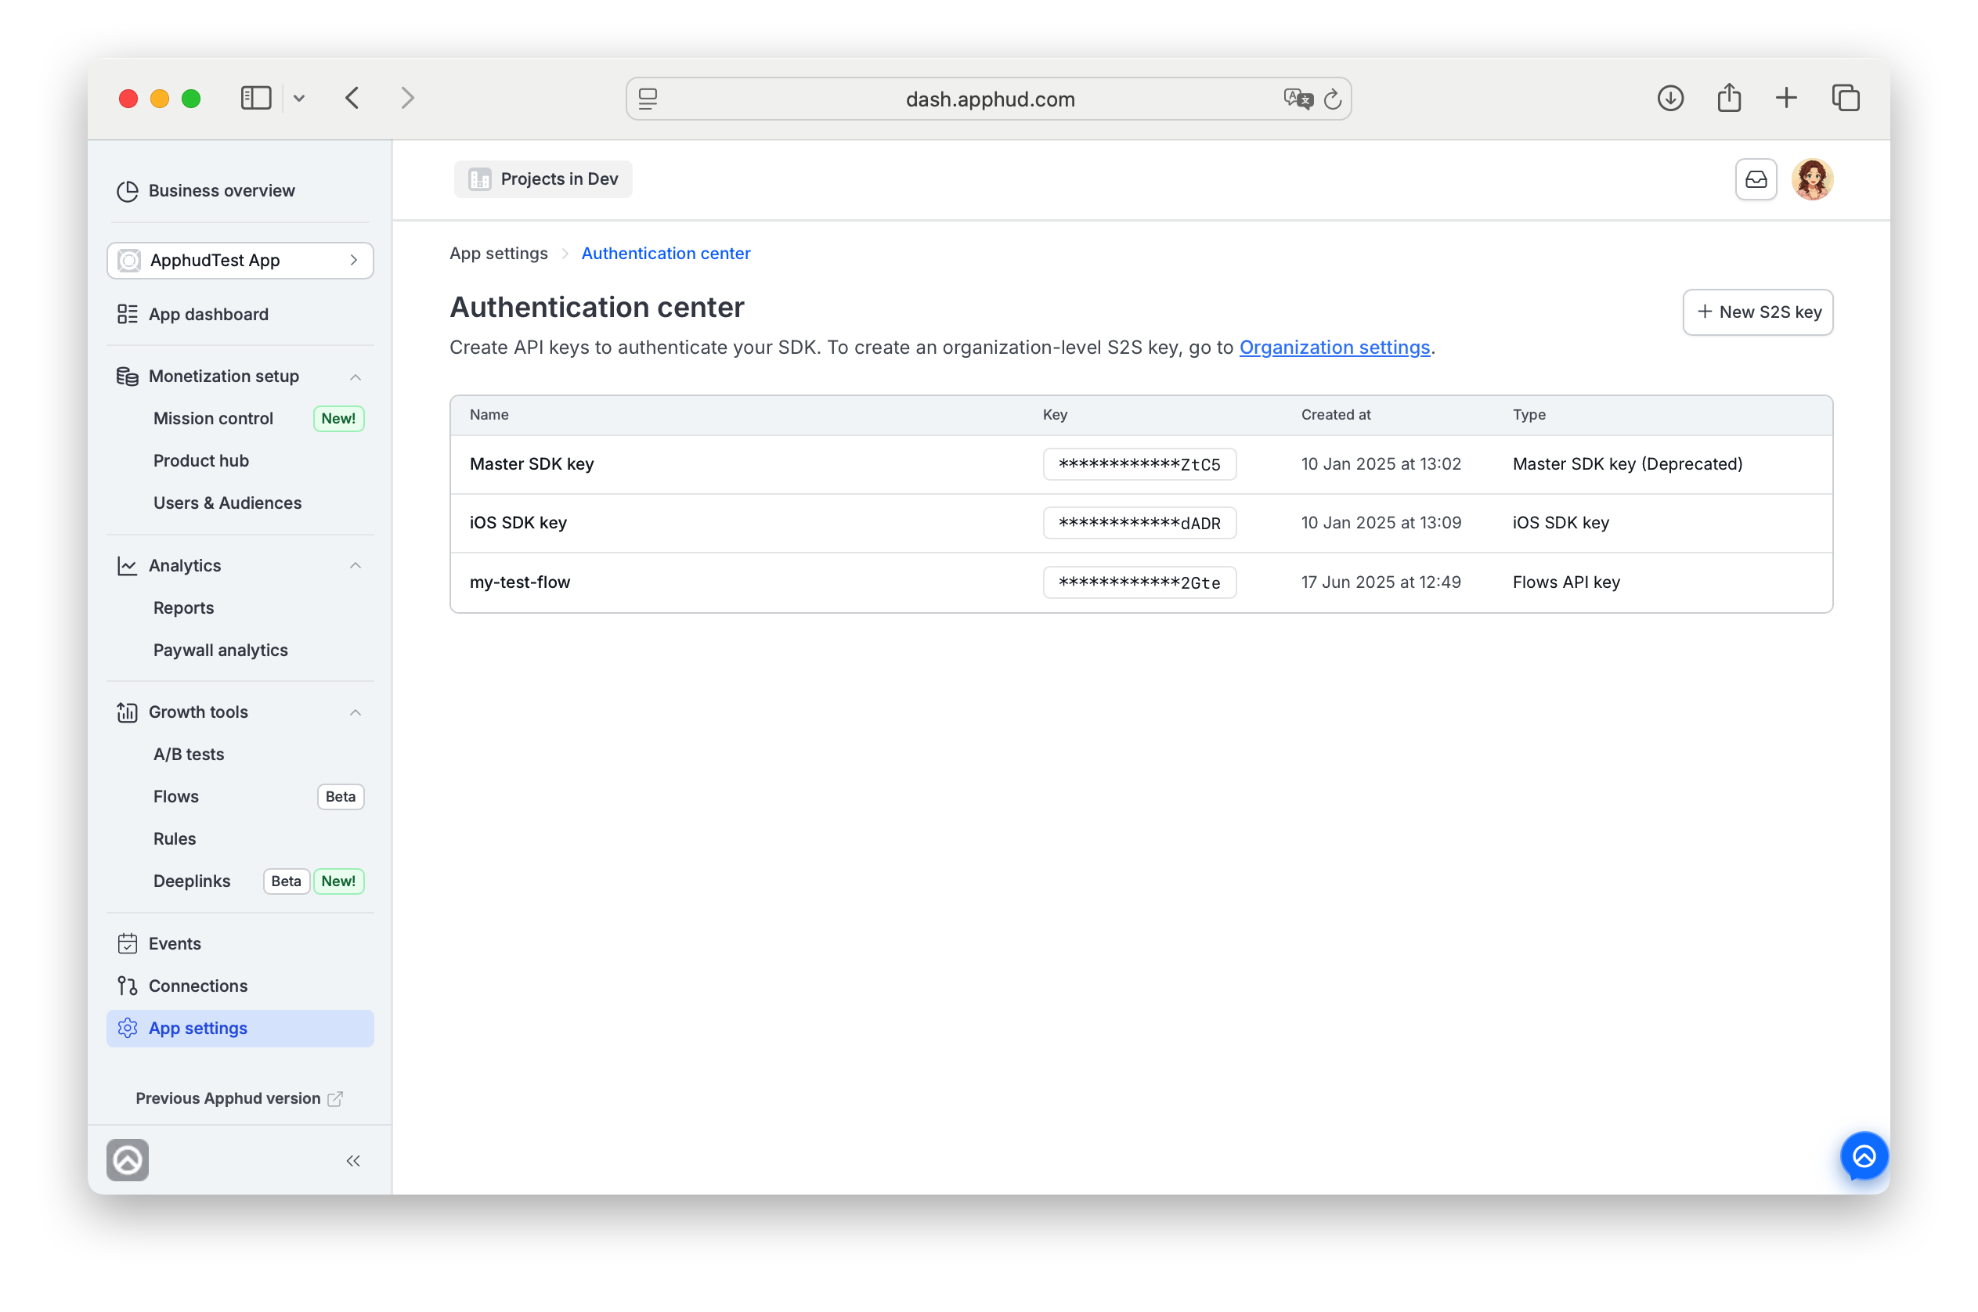Open the Projects in Dev organization selector
The width and height of the screenshot is (1978, 1312).
pos(543,179)
